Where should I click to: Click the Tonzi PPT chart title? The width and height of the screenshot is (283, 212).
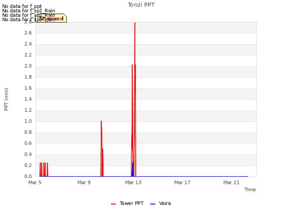pos(141,5)
